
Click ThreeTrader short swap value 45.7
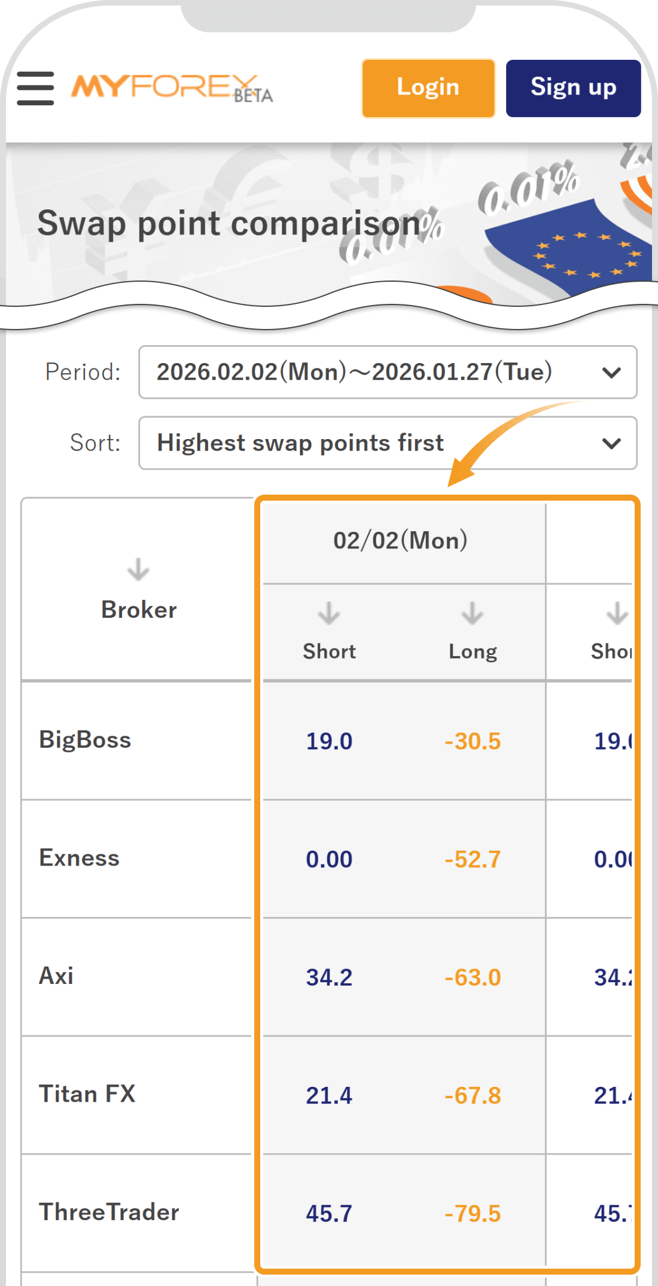coord(329,1214)
